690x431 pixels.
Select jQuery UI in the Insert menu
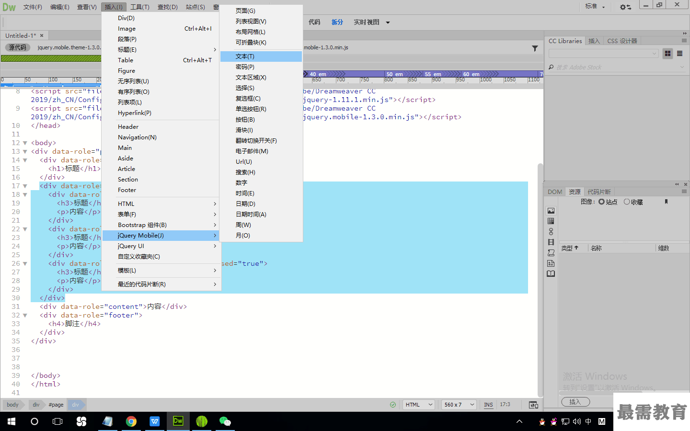pyautogui.click(x=161, y=246)
